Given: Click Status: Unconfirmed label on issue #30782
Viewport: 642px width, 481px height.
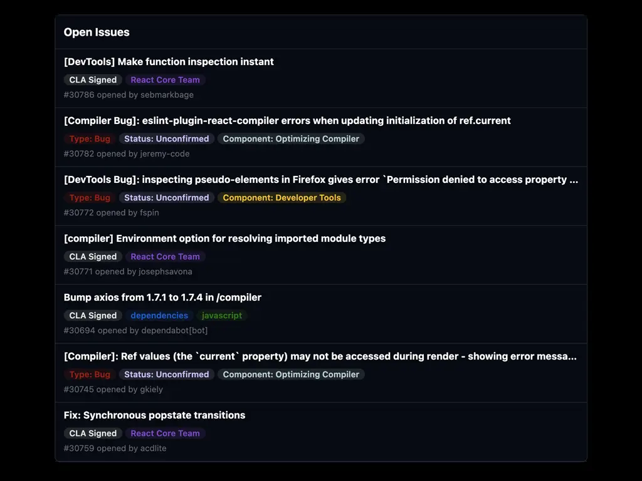Looking at the screenshot, I should pos(166,139).
